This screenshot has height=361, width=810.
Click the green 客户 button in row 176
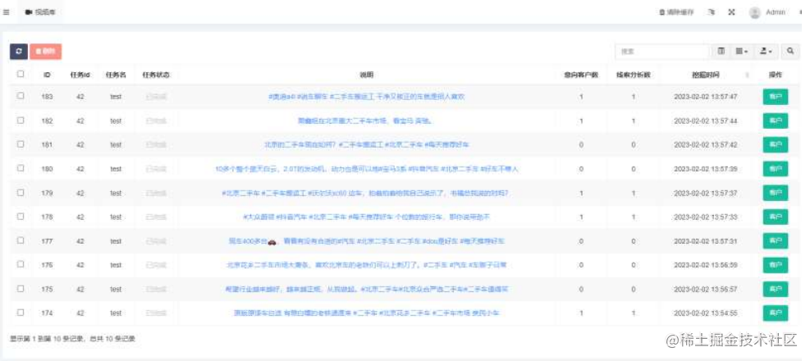pos(776,265)
